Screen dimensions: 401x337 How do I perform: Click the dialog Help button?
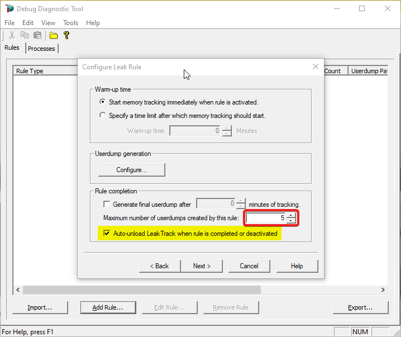click(297, 266)
